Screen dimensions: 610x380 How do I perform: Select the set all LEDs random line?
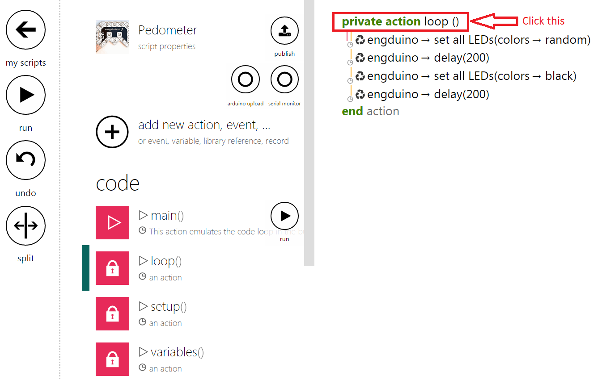point(473,40)
